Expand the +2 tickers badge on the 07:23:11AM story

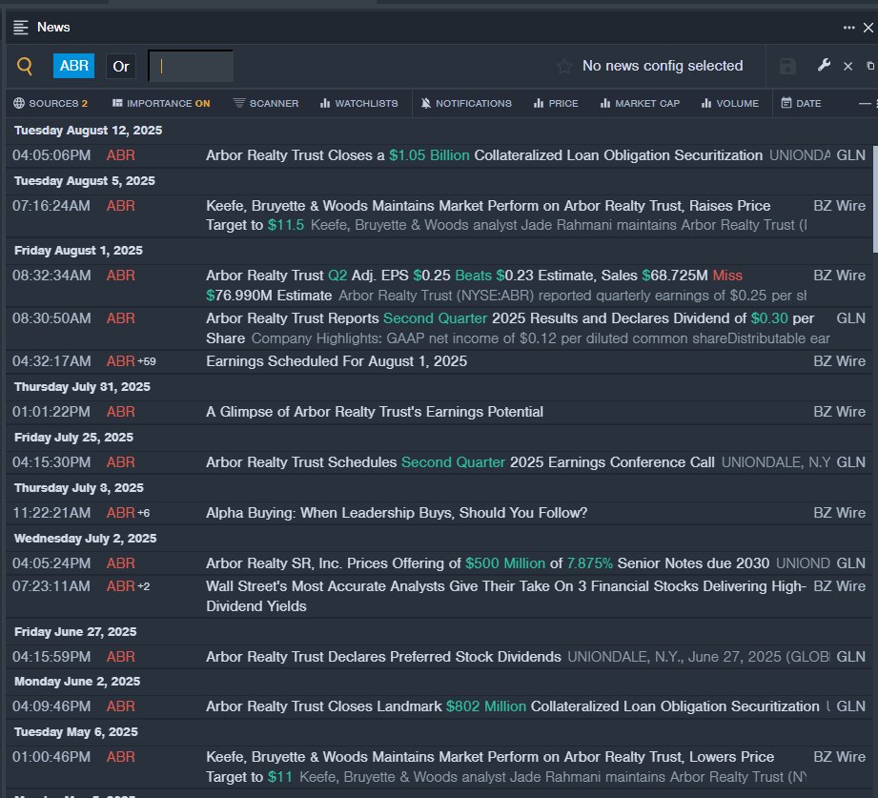coord(143,586)
